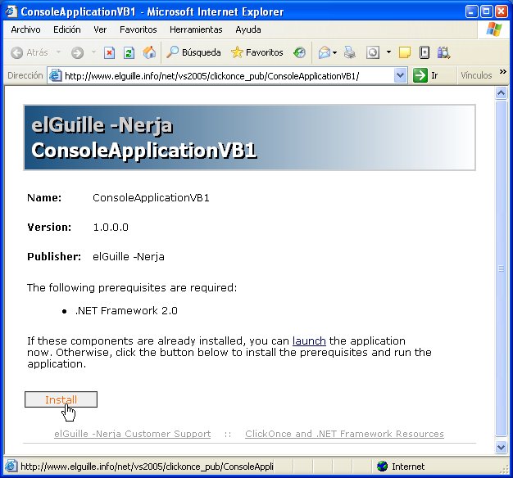Refresh the page with green arrows icon
Viewport: 513px width, 478px height.
129,52
